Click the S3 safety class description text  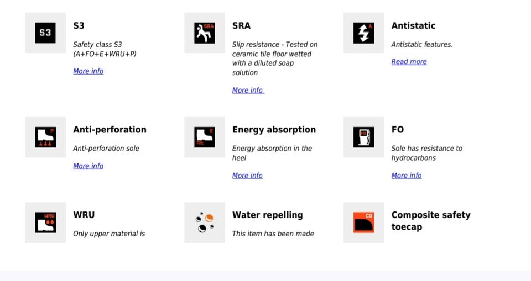click(x=105, y=49)
